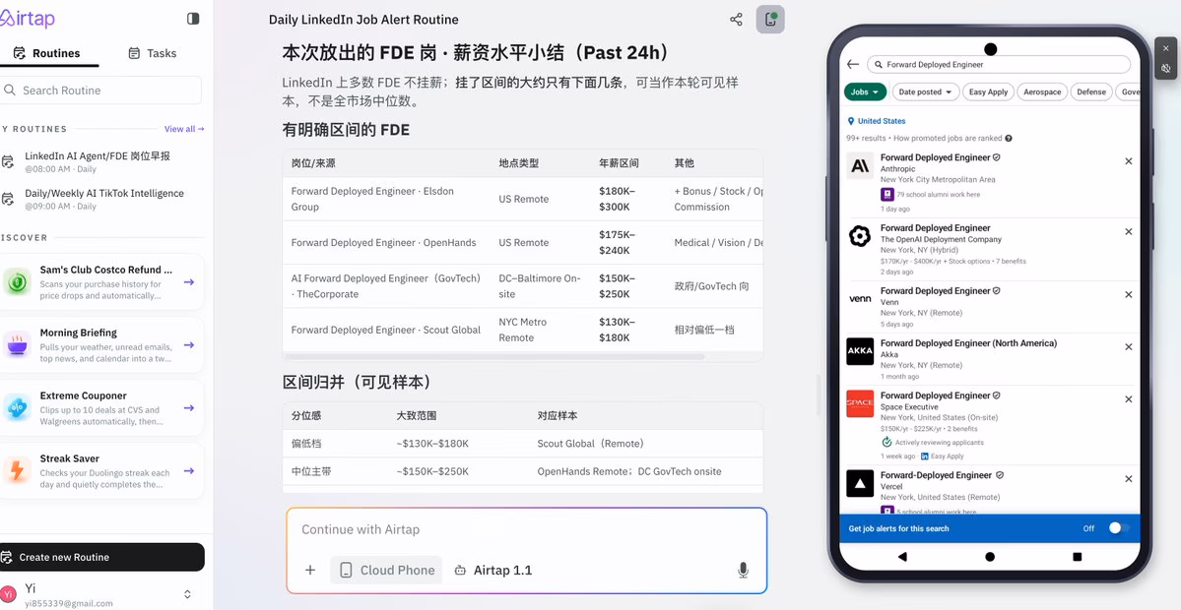The width and height of the screenshot is (1181, 610).
Task: Dismiss the Anthropic job listing
Action: tap(1128, 161)
